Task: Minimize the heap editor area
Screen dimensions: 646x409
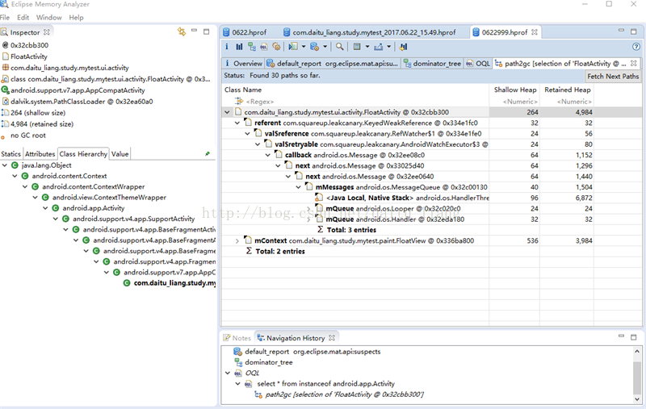Action: tap(621, 31)
